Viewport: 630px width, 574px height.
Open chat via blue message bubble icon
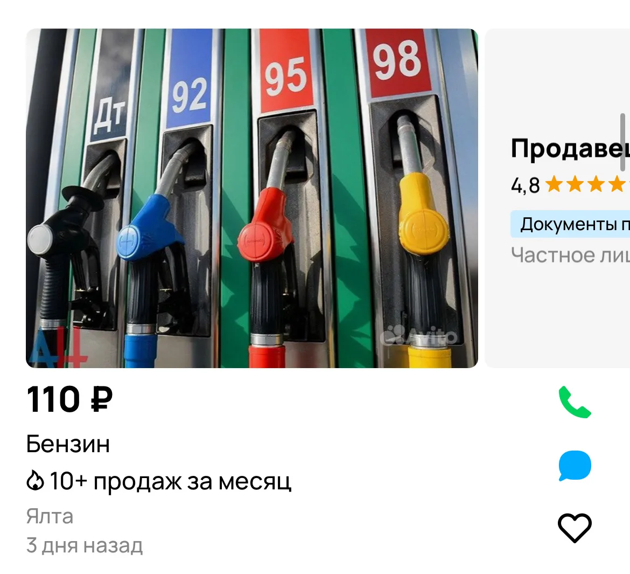(x=575, y=466)
